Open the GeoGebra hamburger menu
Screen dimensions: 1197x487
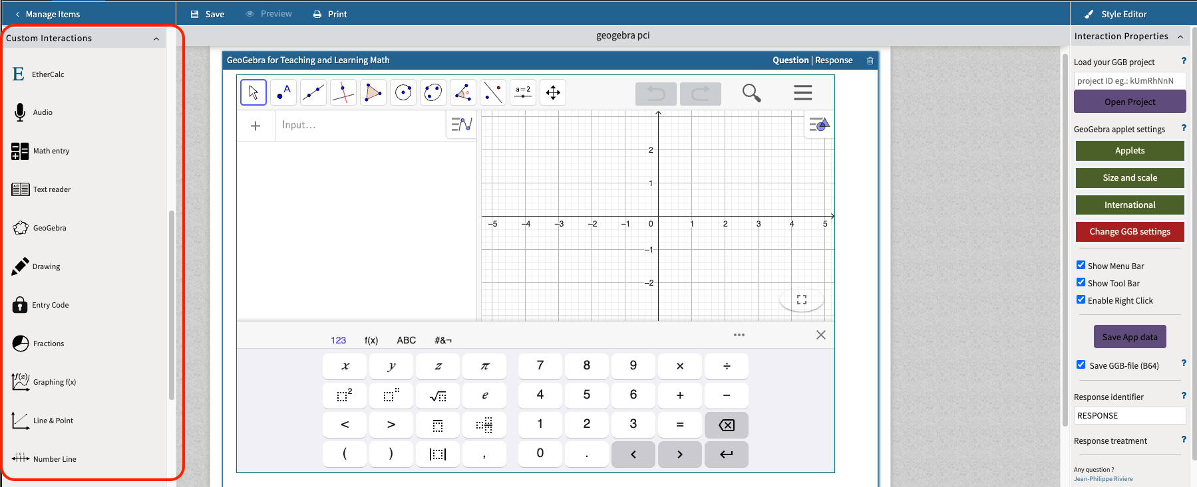click(x=802, y=93)
